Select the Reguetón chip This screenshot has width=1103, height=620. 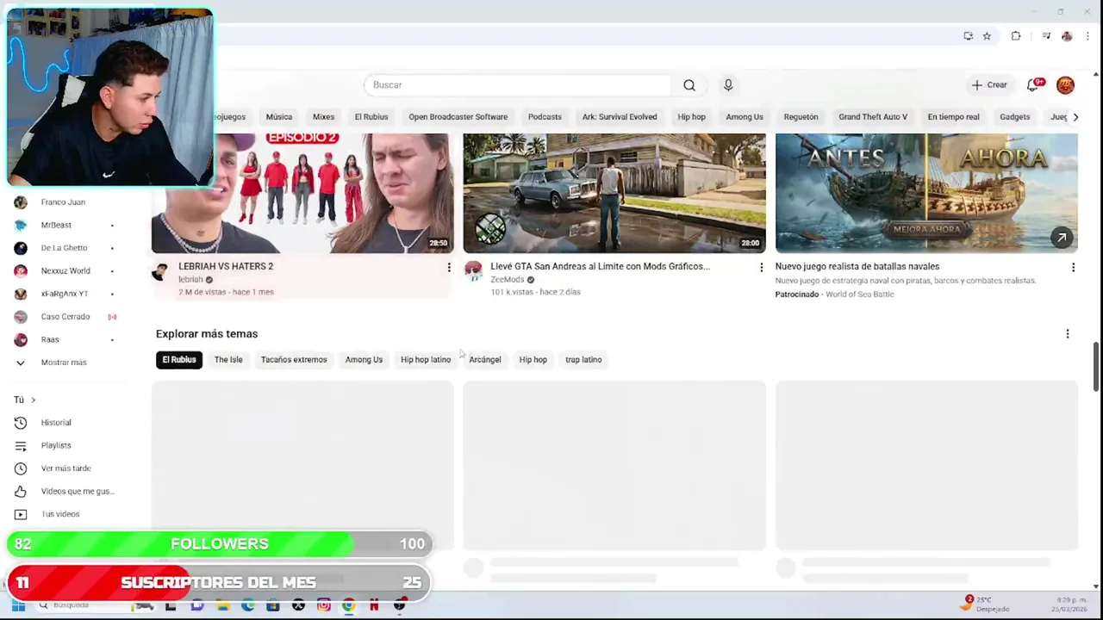pyautogui.click(x=801, y=117)
